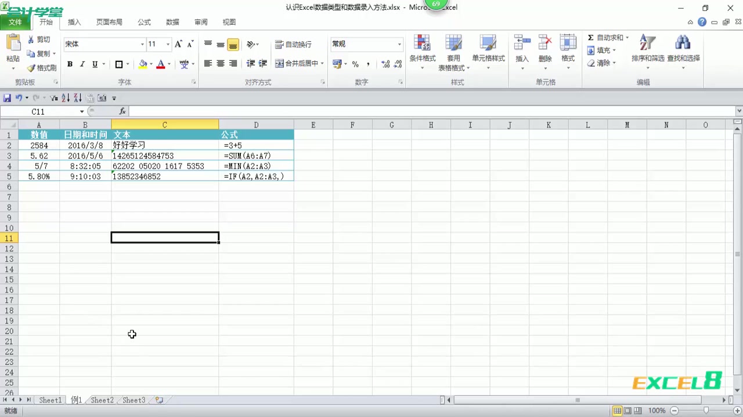
Task: Open the font name dropdown
Action: (142, 44)
